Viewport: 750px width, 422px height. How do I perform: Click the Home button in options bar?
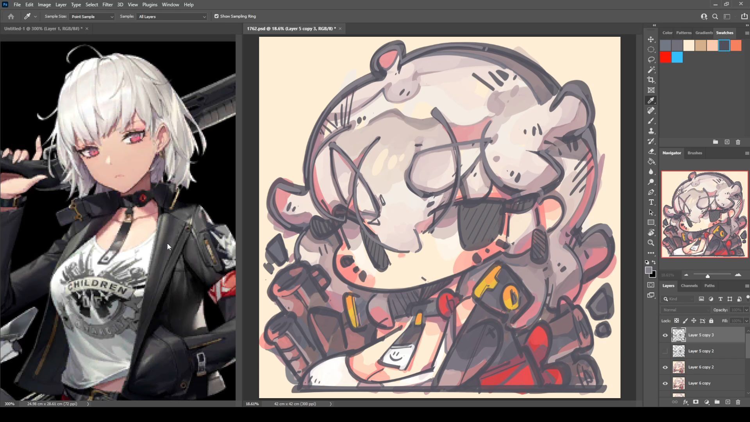click(11, 16)
